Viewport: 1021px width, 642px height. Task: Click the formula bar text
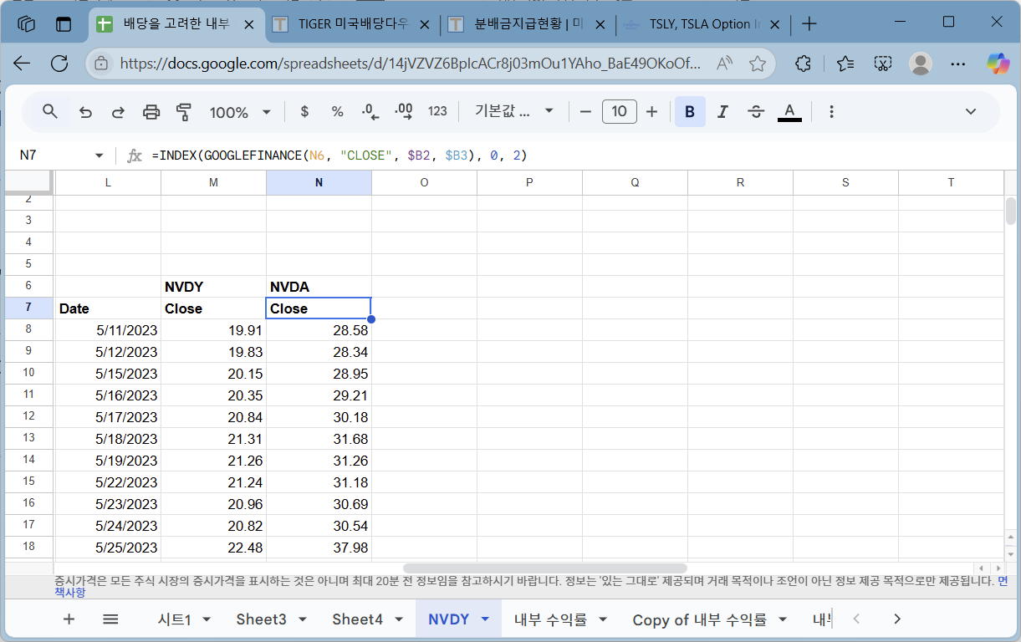(339, 155)
